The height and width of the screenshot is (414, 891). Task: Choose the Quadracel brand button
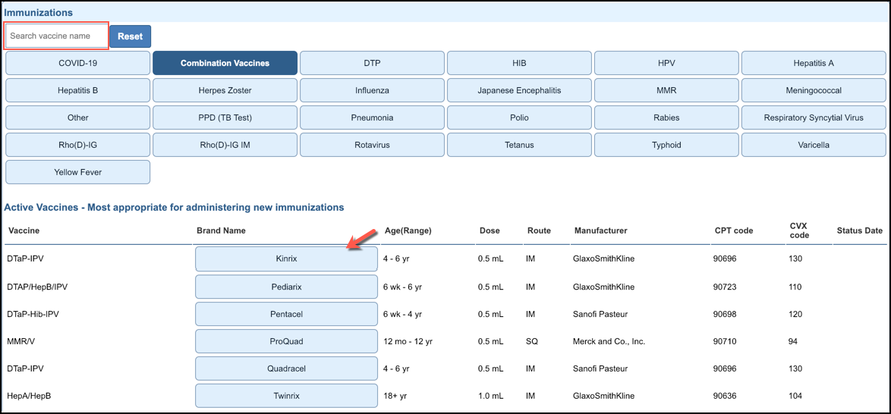click(286, 369)
